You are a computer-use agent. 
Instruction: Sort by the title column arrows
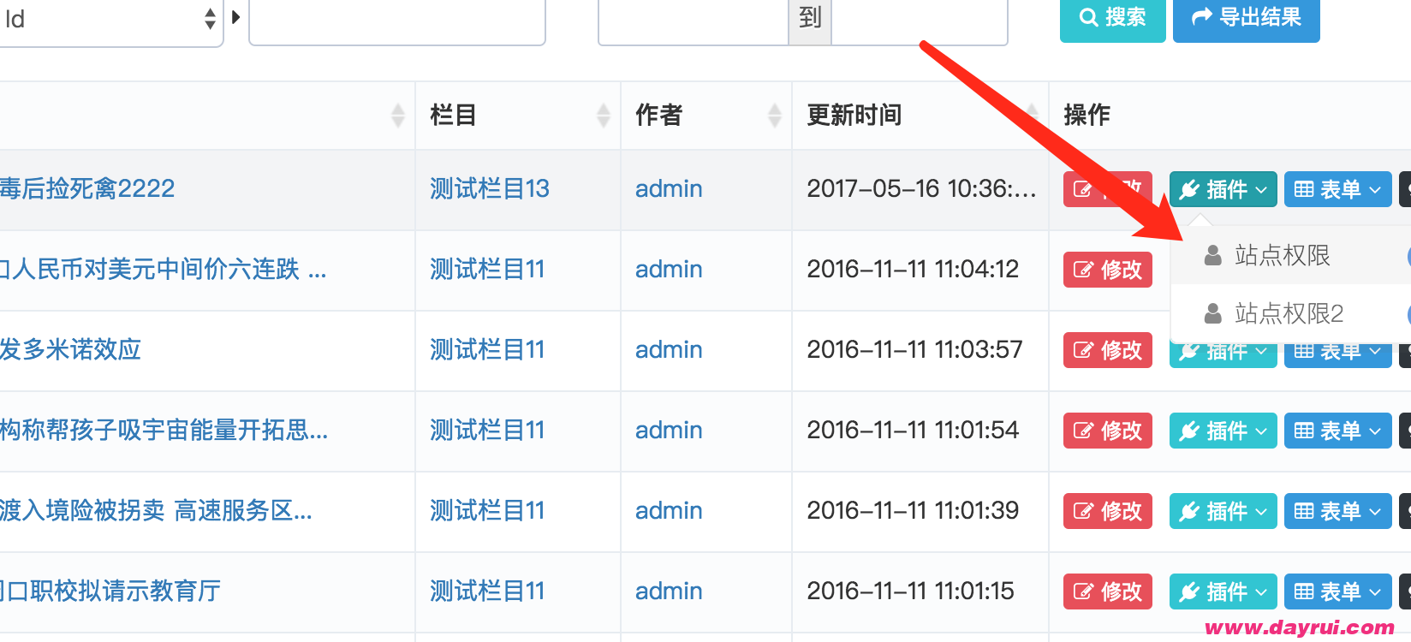[398, 116]
